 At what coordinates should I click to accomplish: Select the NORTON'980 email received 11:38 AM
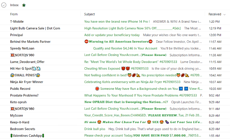pos(22,55)
